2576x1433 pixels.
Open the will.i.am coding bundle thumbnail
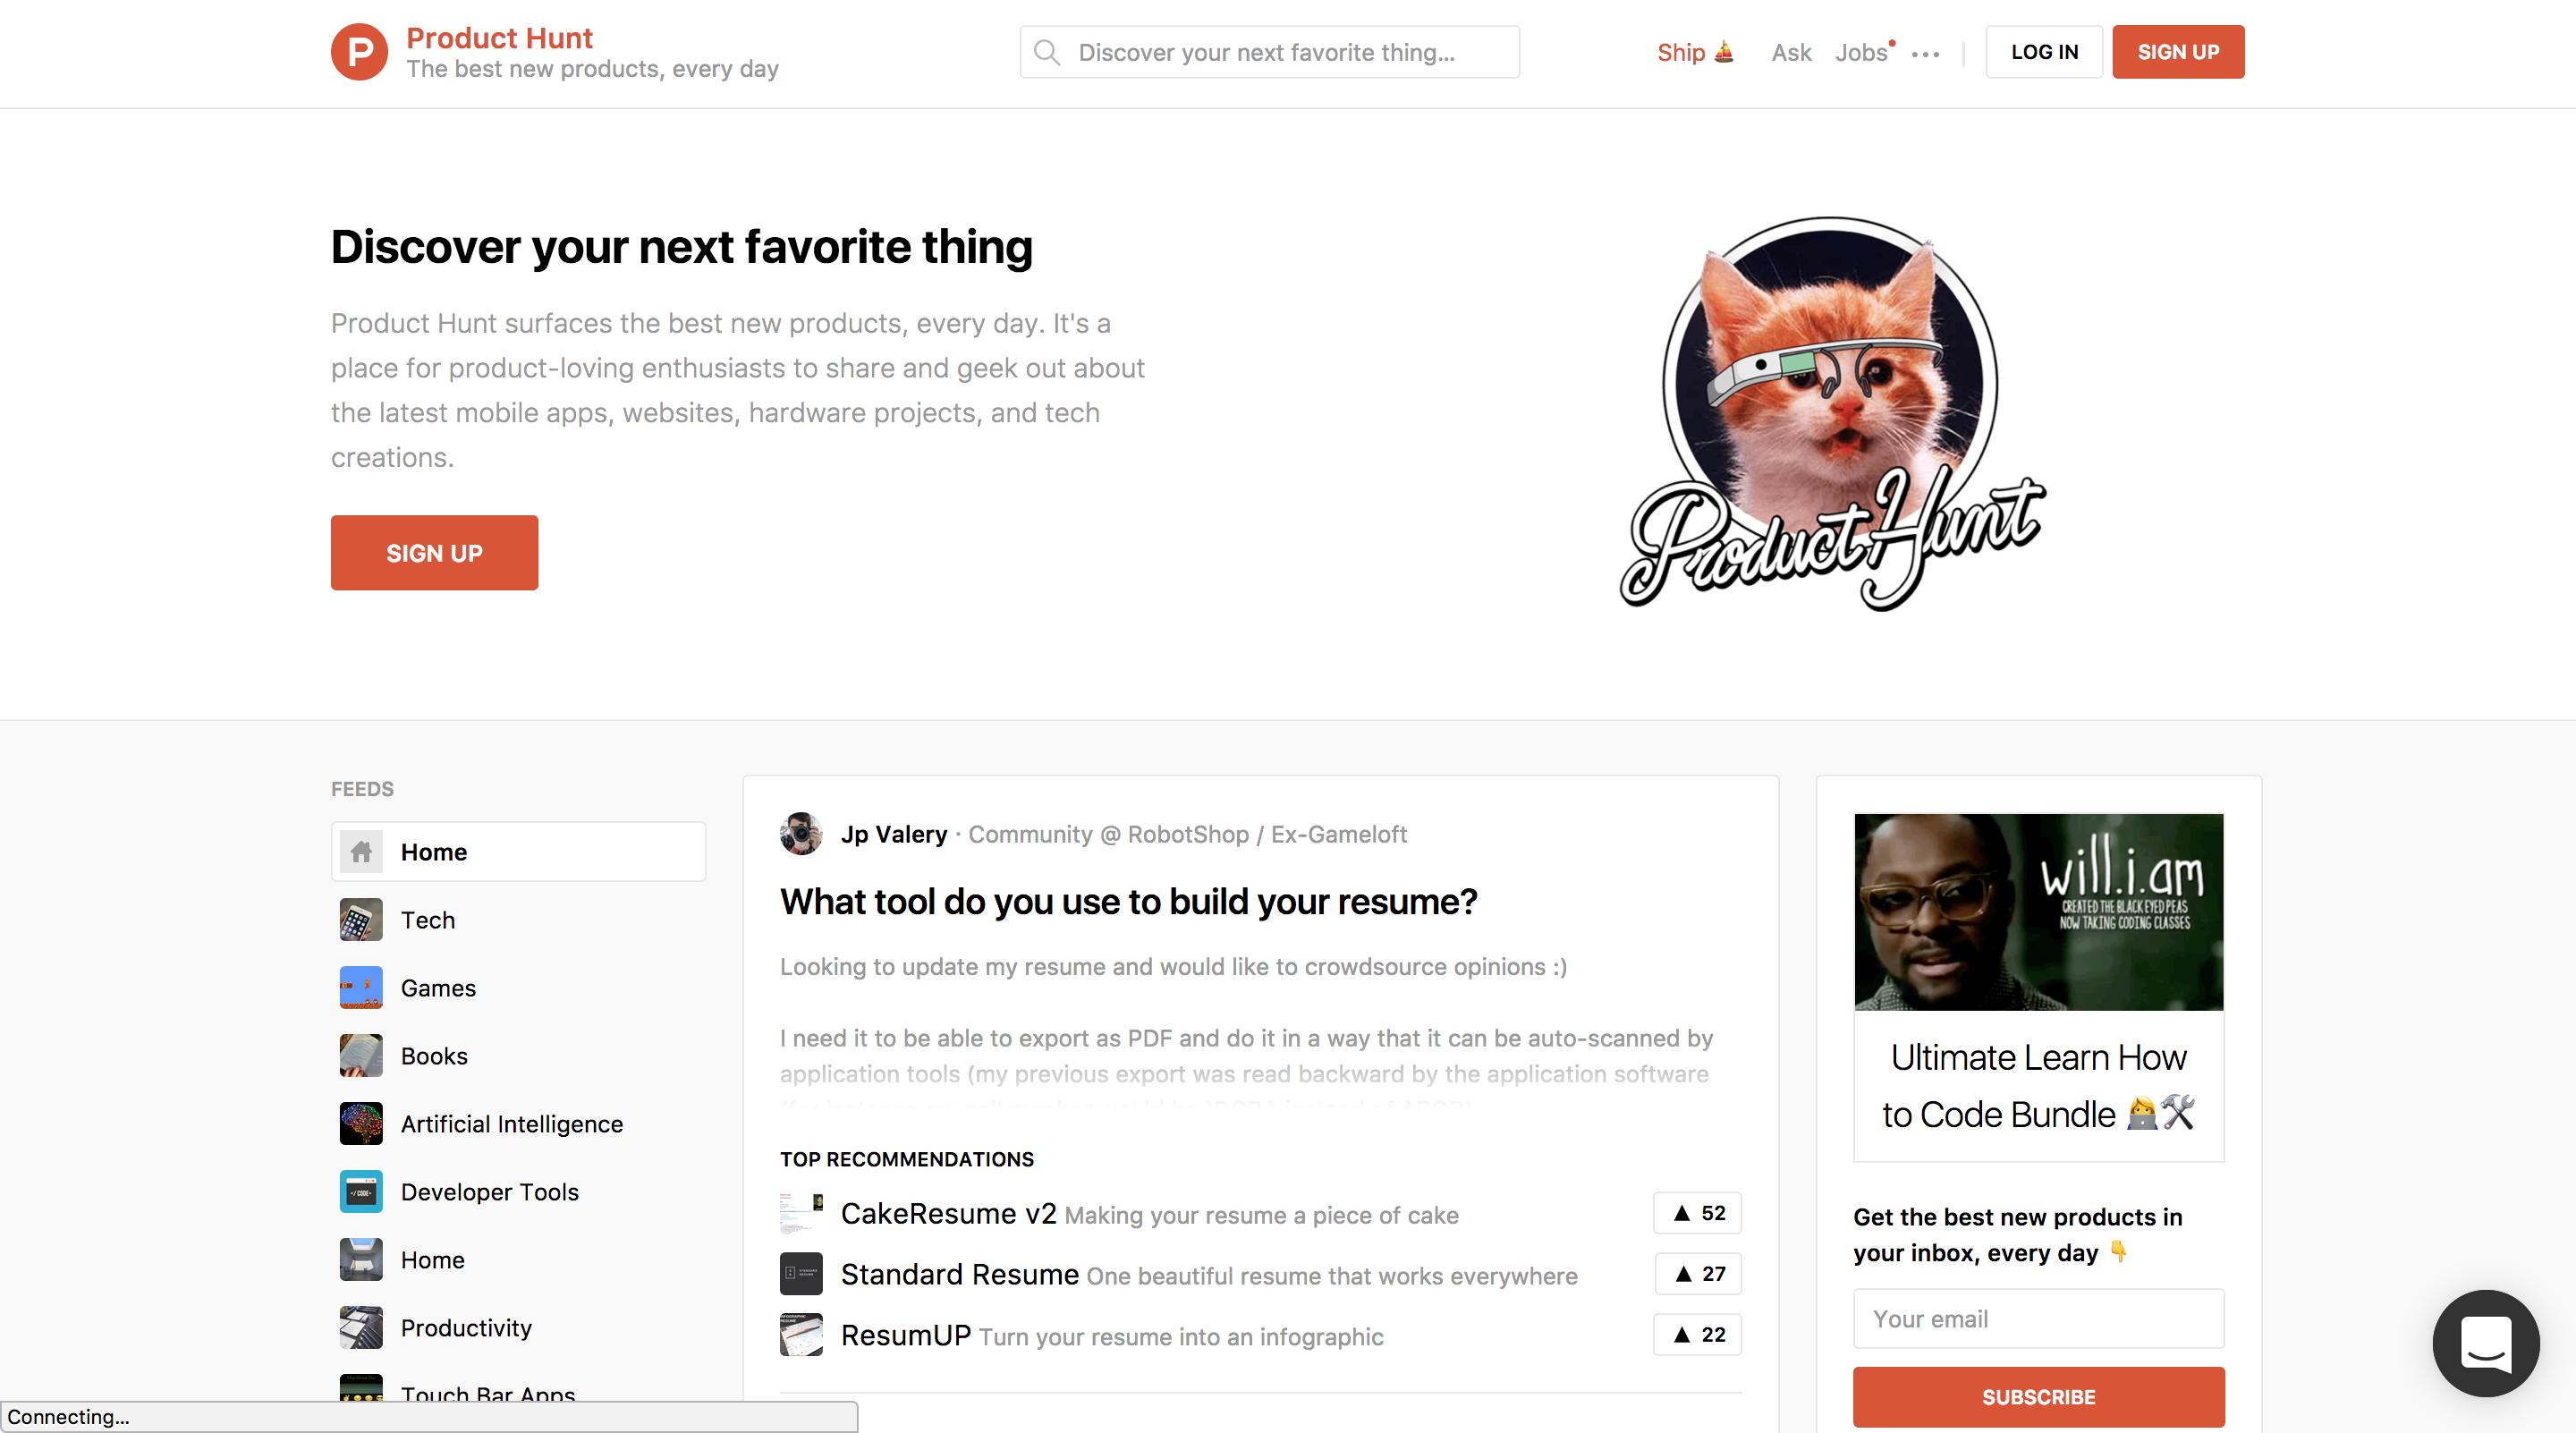pyautogui.click(x=2038, y=912)
